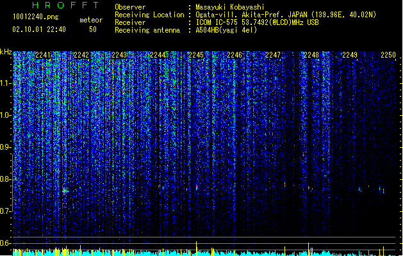
Task: Click observer name Masayuki Kobayashi
Action: (x=230, y=7)
